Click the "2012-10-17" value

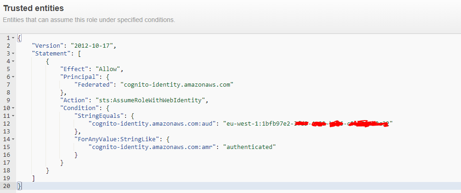click(92, 46)
